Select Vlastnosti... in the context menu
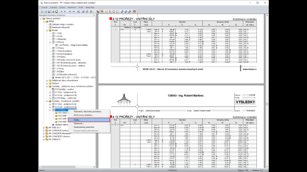Viewport: 307px width, 172px height. [x=78, y=123]
